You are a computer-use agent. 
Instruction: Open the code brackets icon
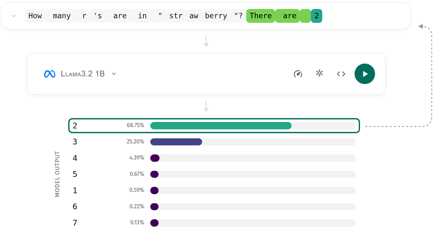point(341,74)
